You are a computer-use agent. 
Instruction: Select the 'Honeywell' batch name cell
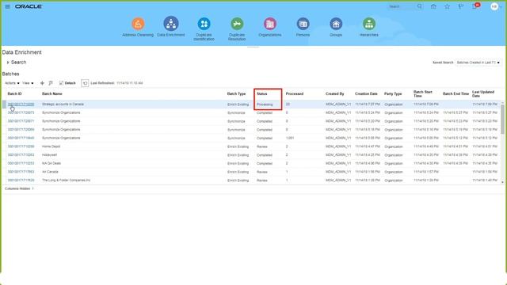click(x=49, y=155)
